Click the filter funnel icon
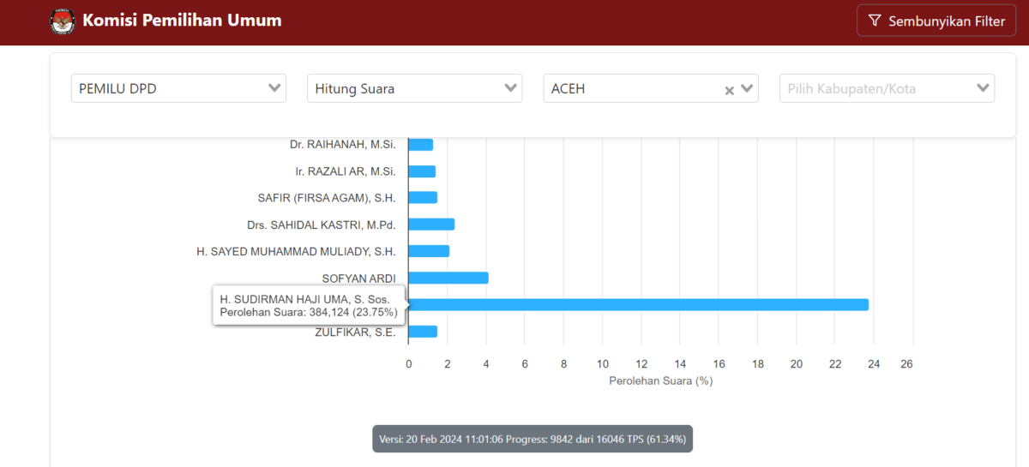Image resolution: width=1029 pixels, height=467 pixels. 875,21
